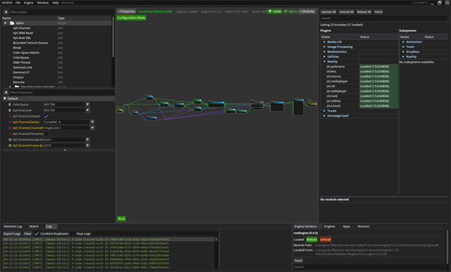Expand the Uncategorized plugins group
The height and width of the screenshot is (272, 451).
pos(325,116)
